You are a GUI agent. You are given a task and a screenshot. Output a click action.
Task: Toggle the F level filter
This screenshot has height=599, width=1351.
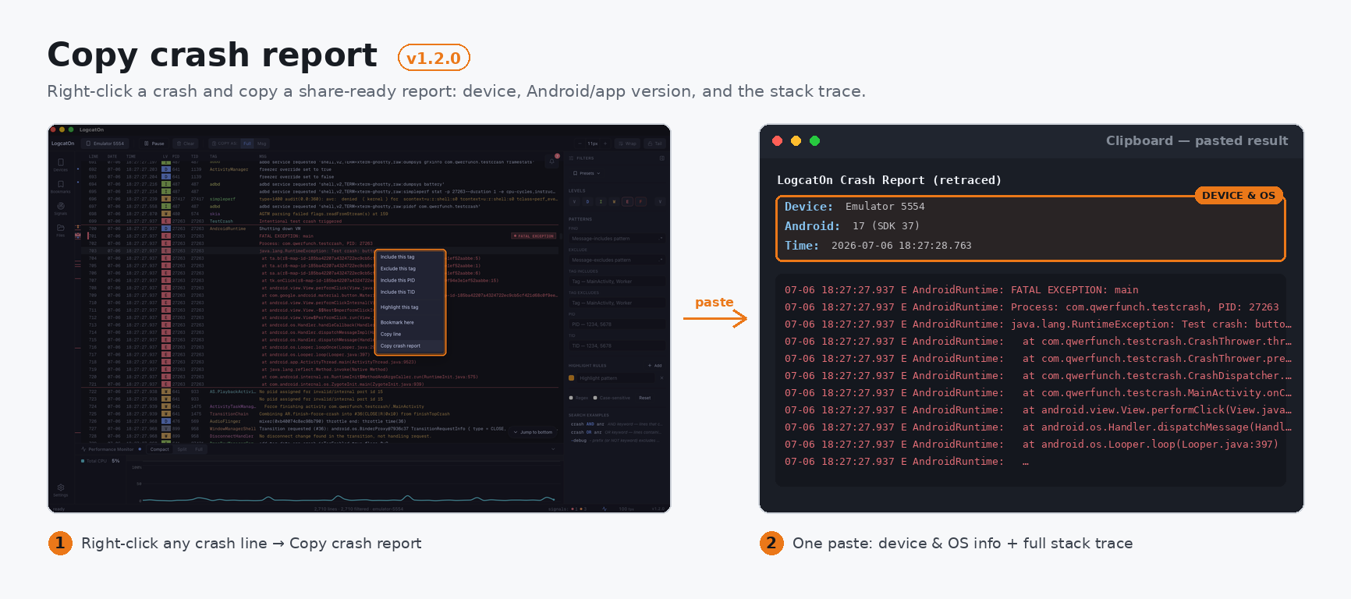point(640,201)
